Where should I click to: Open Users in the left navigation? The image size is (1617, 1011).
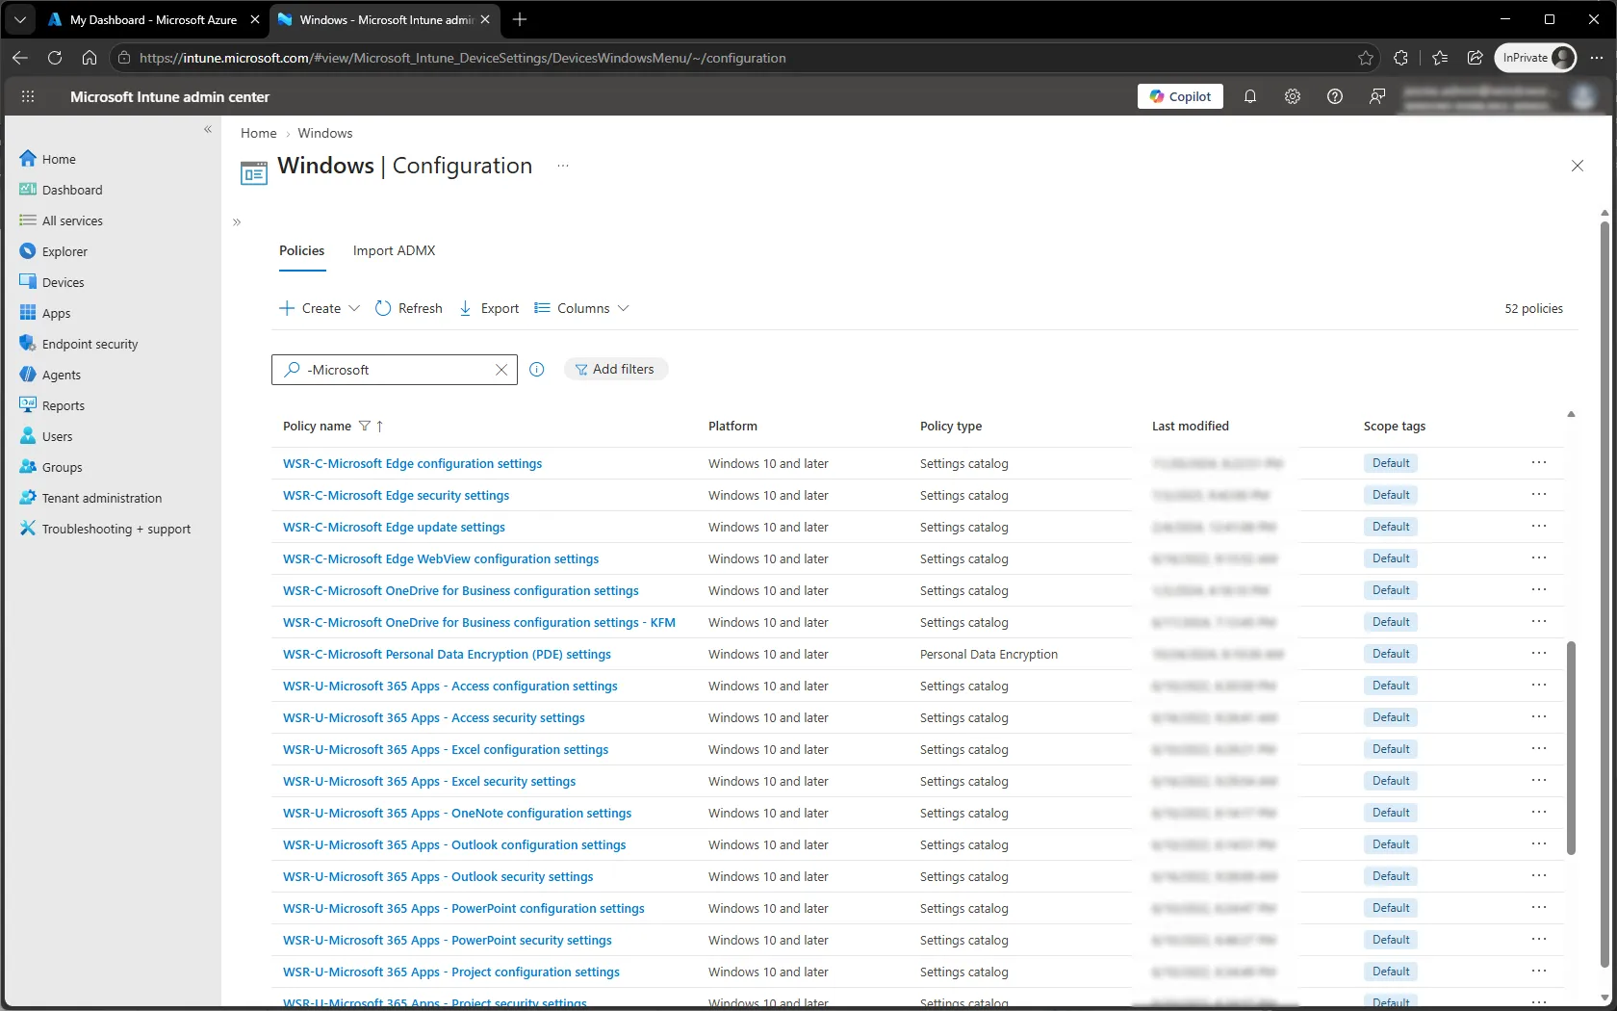coord(57,436)
